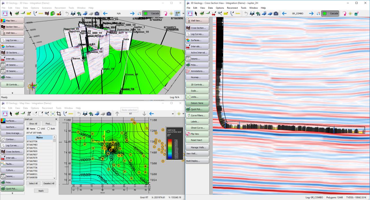Screen dimensions: 370x200
Task: Click Ghost Curve... in Cross Section sidebar
Action: point(197,128)
